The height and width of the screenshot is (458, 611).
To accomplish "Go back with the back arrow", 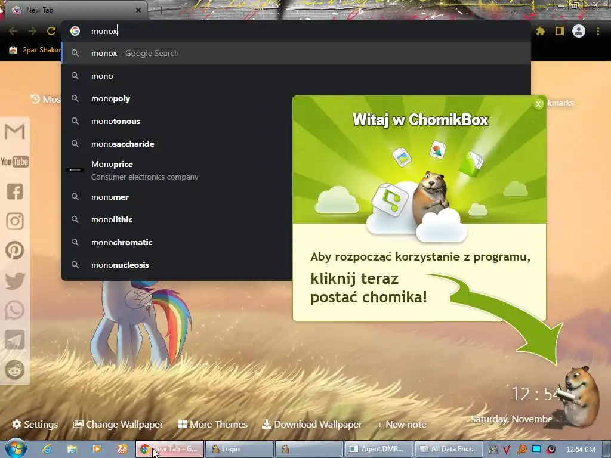I will (13, 31).
